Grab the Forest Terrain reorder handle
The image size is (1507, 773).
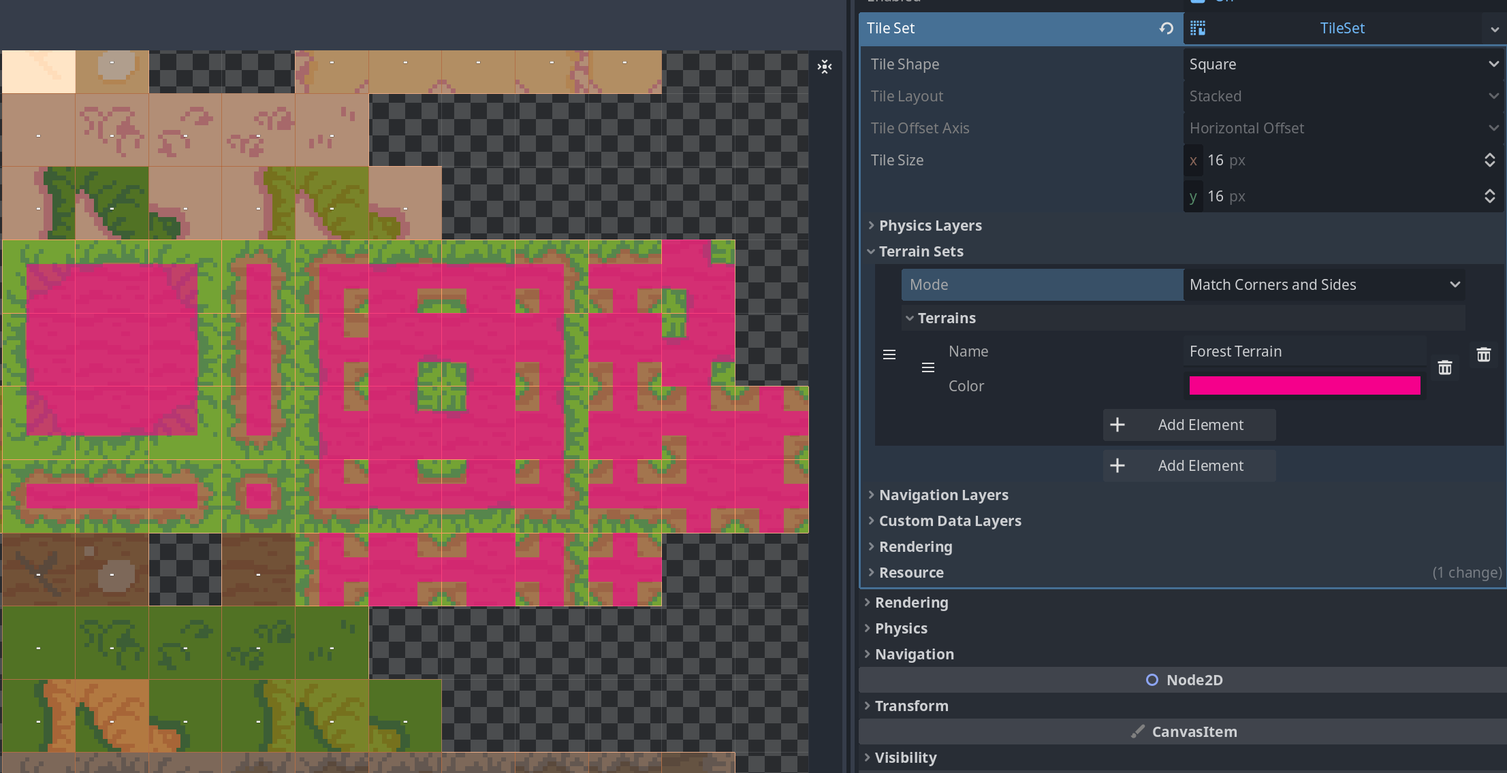[x=927, y=367]
